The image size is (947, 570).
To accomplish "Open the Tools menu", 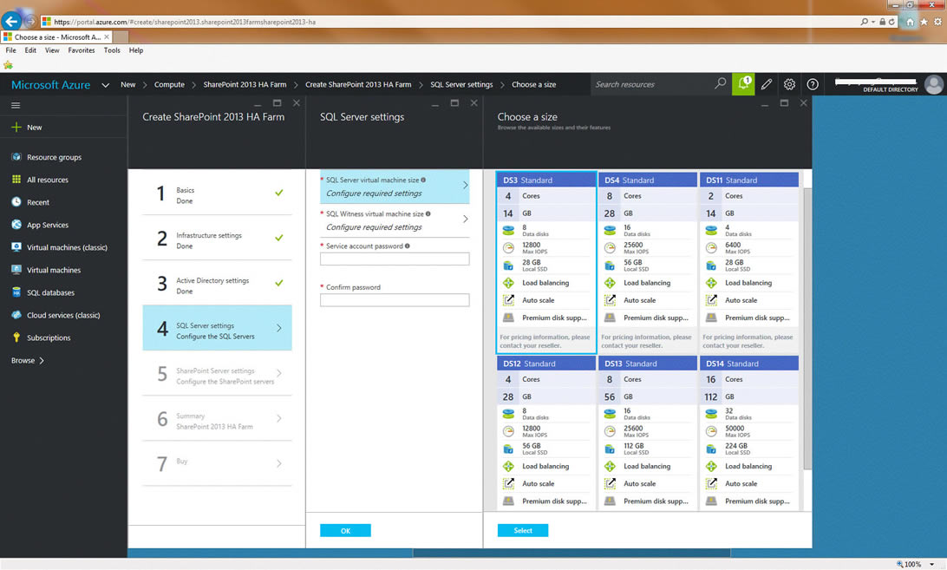I will pos(112,50).
